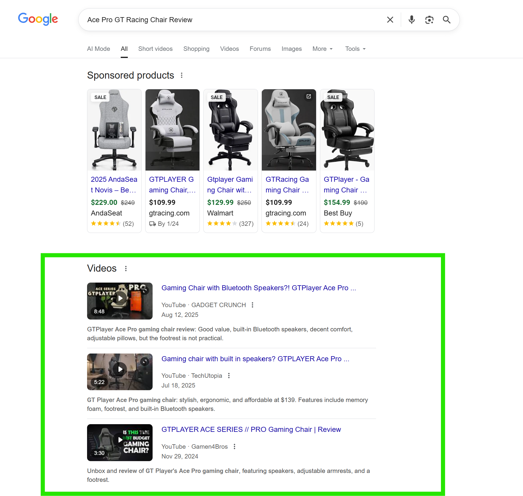Screen dimensions: 523x496
Task: Click the search magnifying glass icon
Action: click(447, 20)
